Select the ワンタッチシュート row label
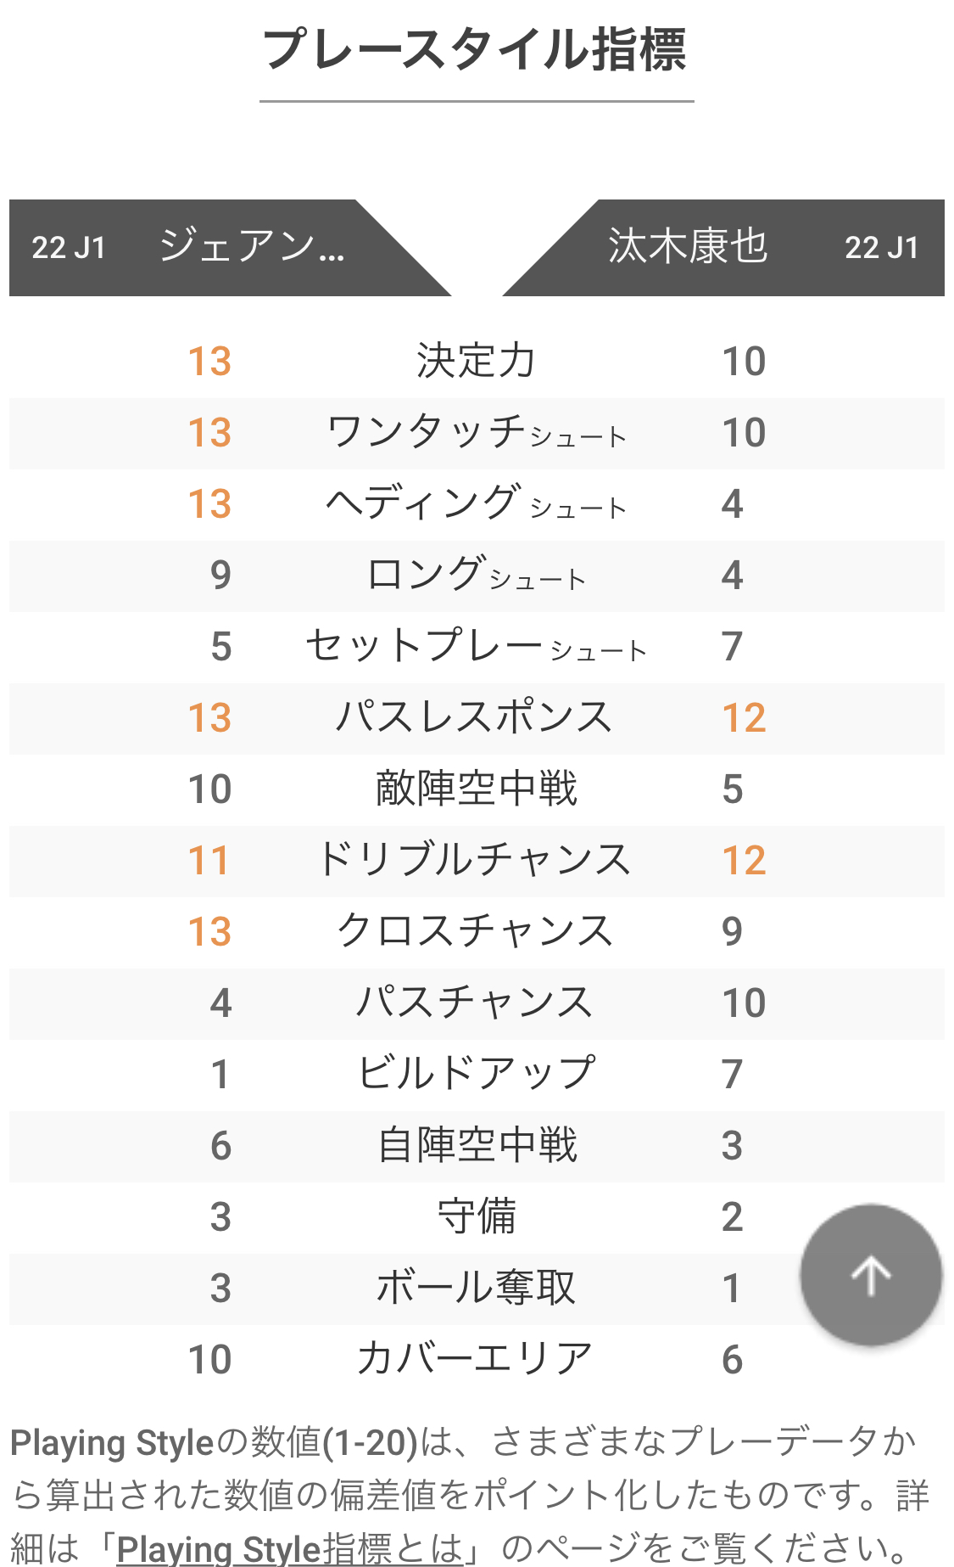Screen dimensions: 954x1567 coord(476,433)
